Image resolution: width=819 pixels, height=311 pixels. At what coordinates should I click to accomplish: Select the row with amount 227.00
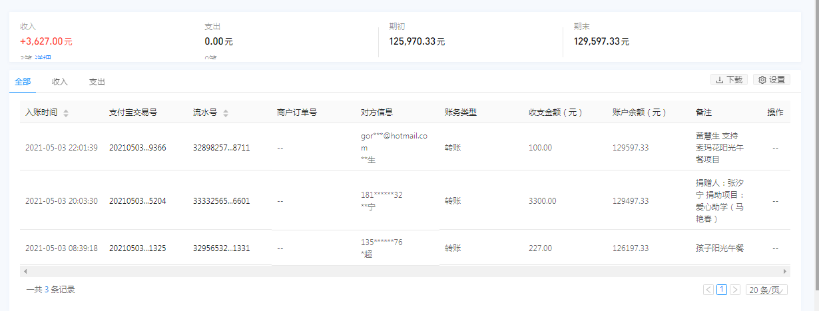tap(405, 248)
